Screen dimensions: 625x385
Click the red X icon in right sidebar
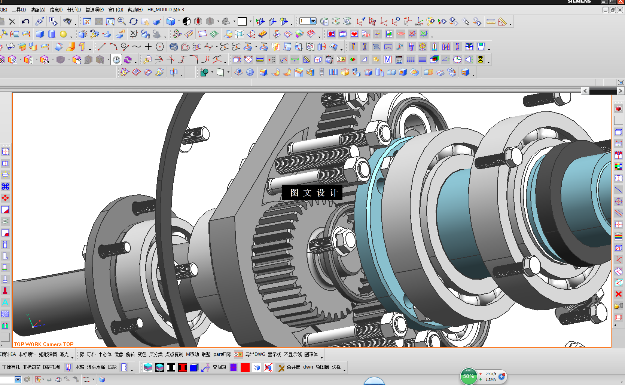tap(619, 294)
